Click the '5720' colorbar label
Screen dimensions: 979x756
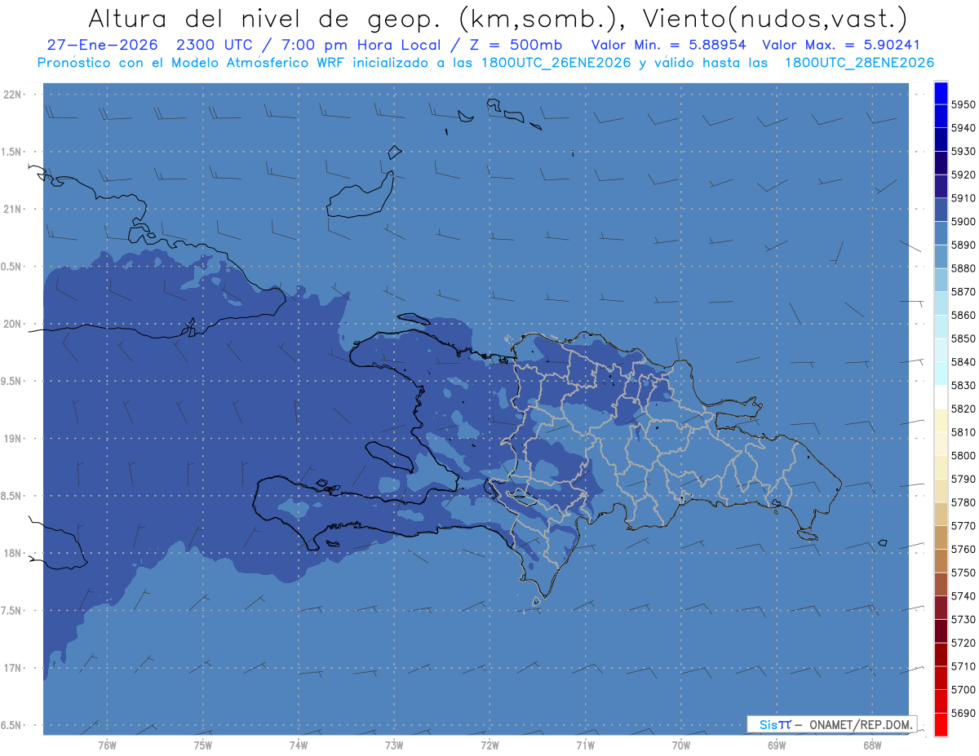(963, 643)
